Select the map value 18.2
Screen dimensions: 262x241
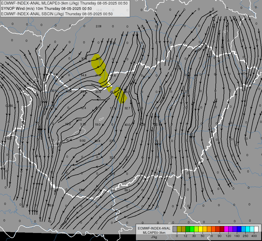pyautogui.click(x=112, y=190)
